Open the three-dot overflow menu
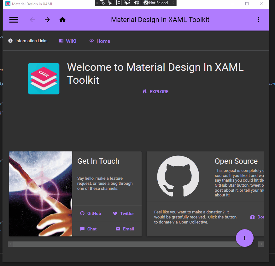The height and width of the screenshot is (266, 275). pyautogui.click(x=258, y=20)
